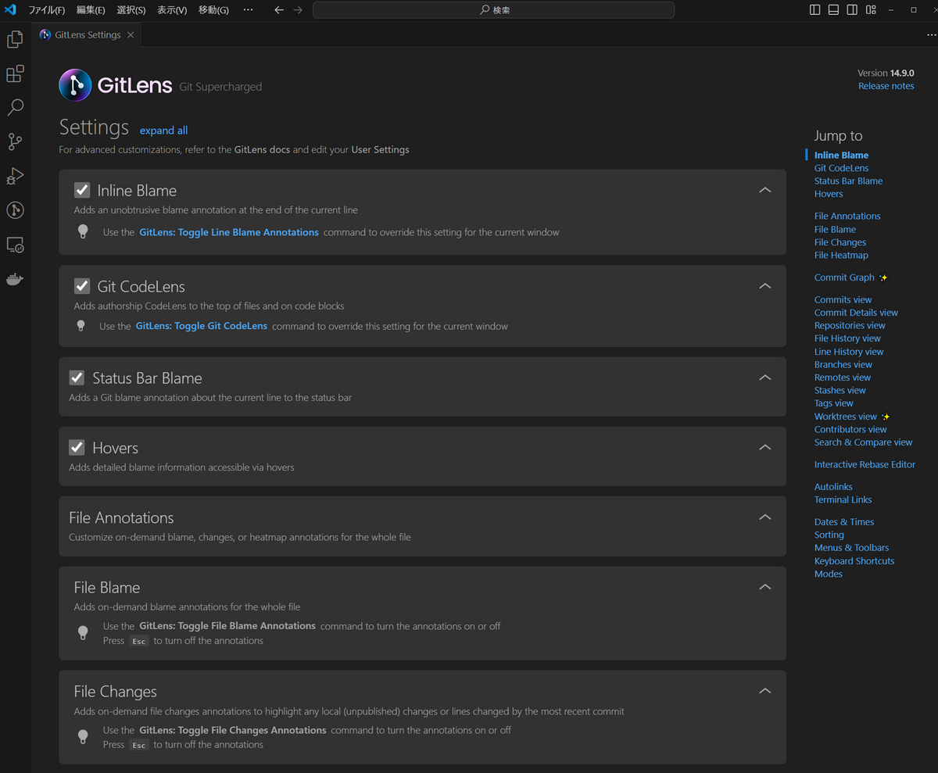Jump to Search & Compare view
The width and height of the screenshot is (938, 773).
(x=863, y=442)
